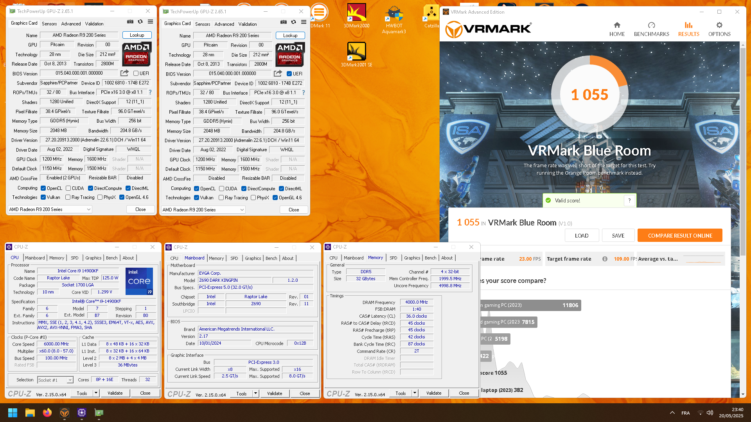Click LOAD button in VRMark
The height and width of the screenshot is (422, 751).
point(582,236)
